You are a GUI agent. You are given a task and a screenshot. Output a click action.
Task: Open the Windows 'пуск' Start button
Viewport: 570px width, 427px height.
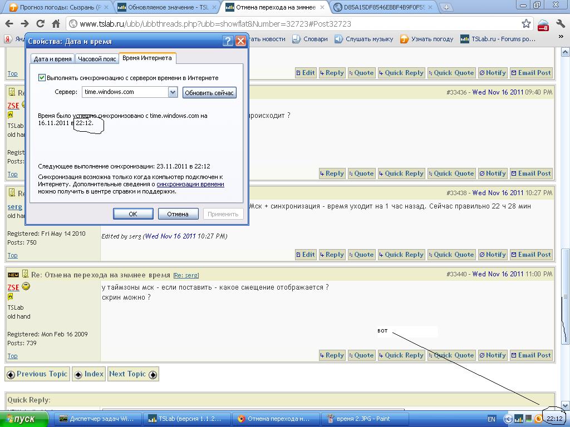(x=24, y=419)
